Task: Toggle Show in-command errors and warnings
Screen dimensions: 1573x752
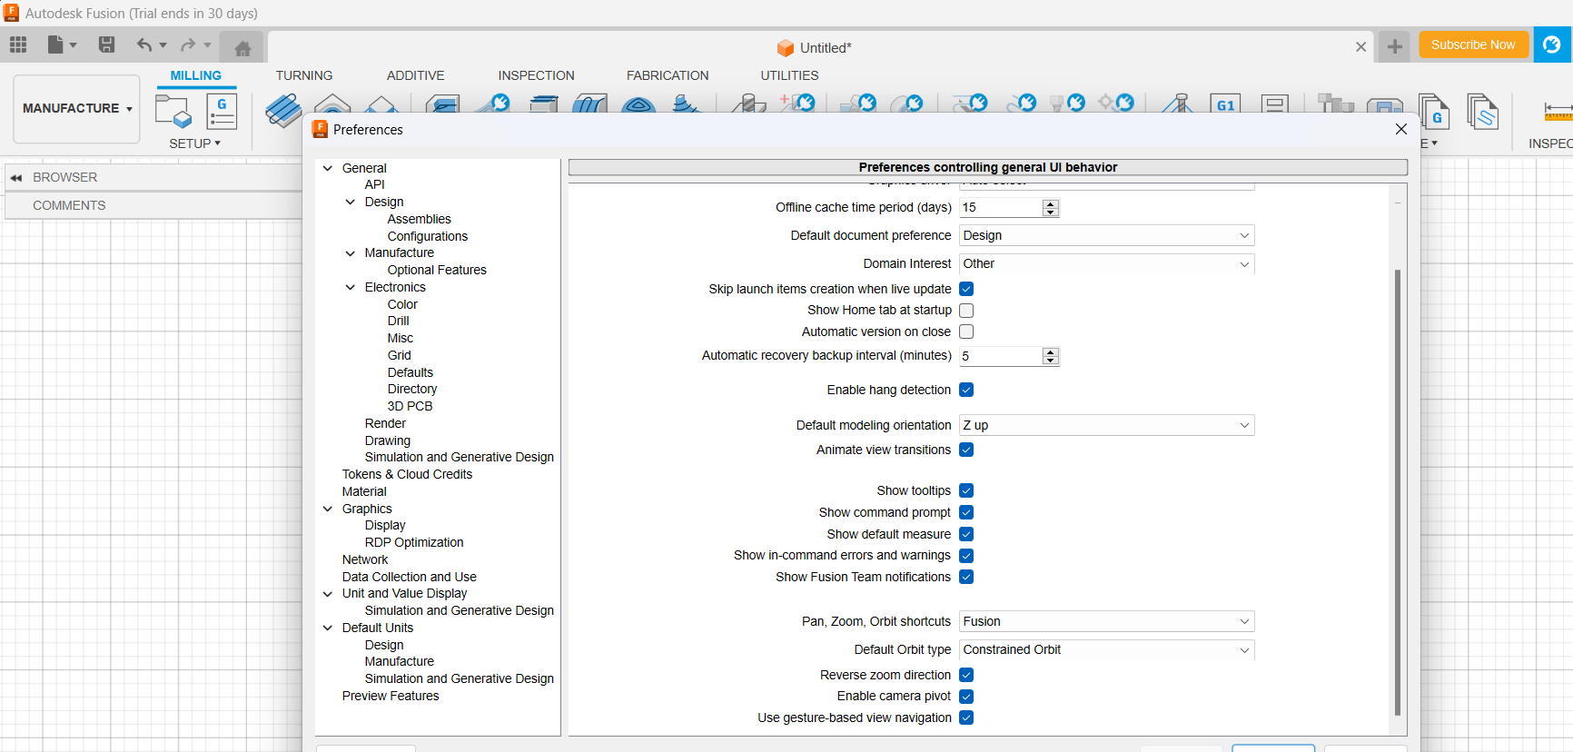Action: (x=966, y=556)
